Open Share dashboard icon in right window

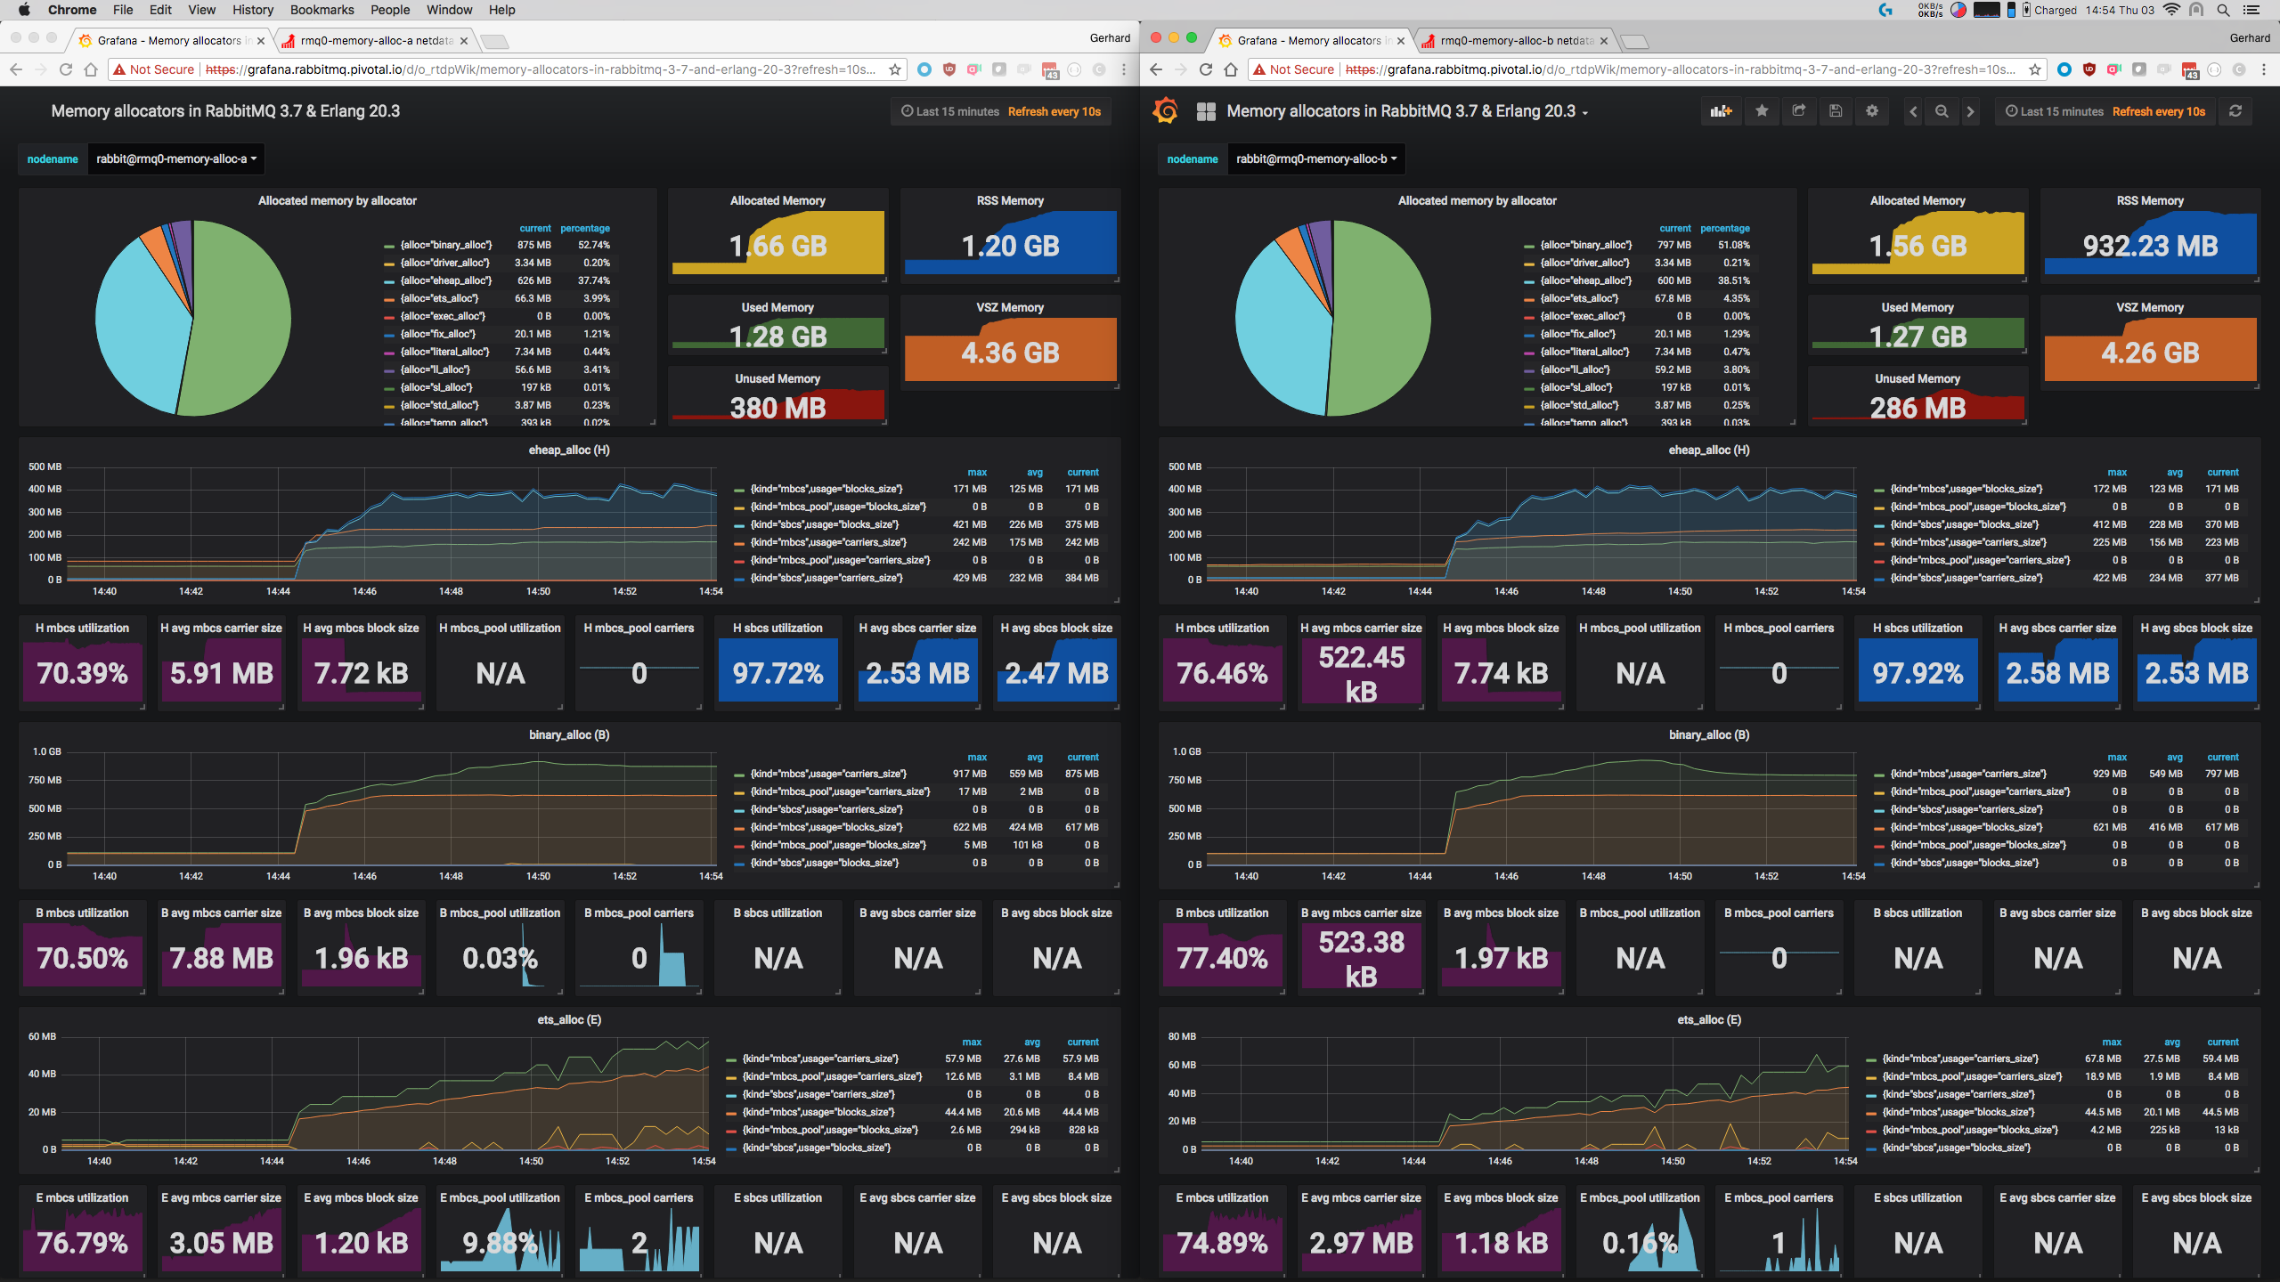point(1798,111)
